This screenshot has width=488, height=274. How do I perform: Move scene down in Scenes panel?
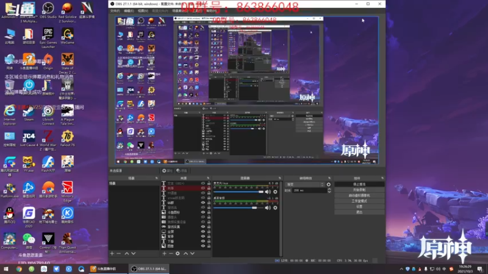134,253
